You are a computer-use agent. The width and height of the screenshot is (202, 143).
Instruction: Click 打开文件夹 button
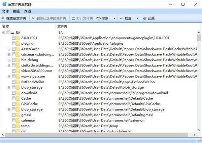[82, 18]
